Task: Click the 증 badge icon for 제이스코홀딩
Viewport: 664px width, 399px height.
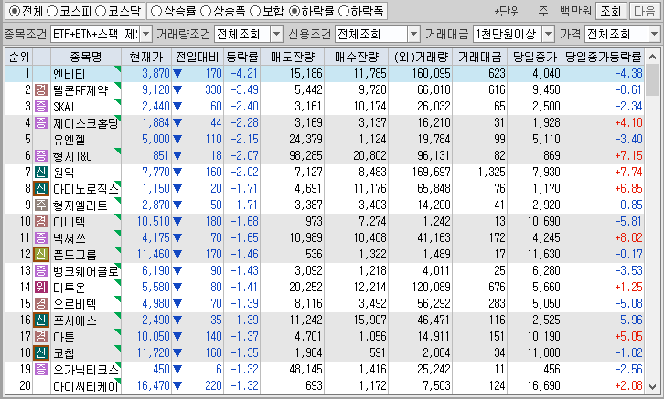Action: point(41,123)
